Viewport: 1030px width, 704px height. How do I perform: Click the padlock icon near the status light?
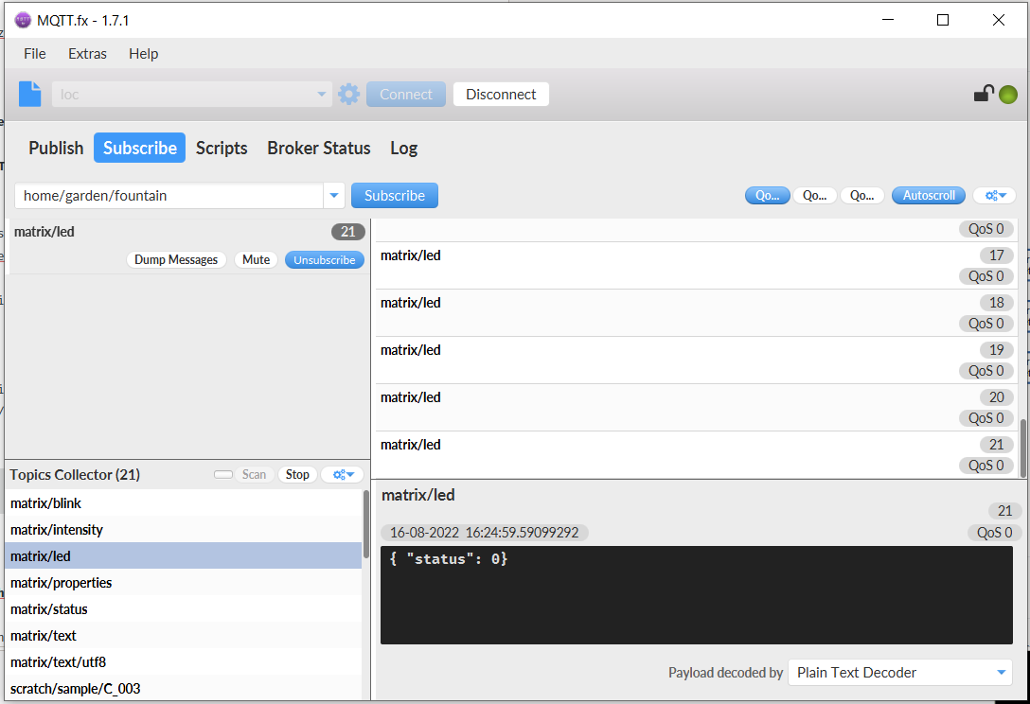pyautogui.click(x=984, y=94)
